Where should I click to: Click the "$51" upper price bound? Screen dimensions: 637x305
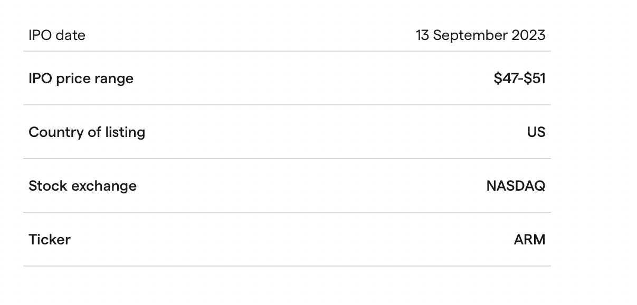[x=534, y=78]
